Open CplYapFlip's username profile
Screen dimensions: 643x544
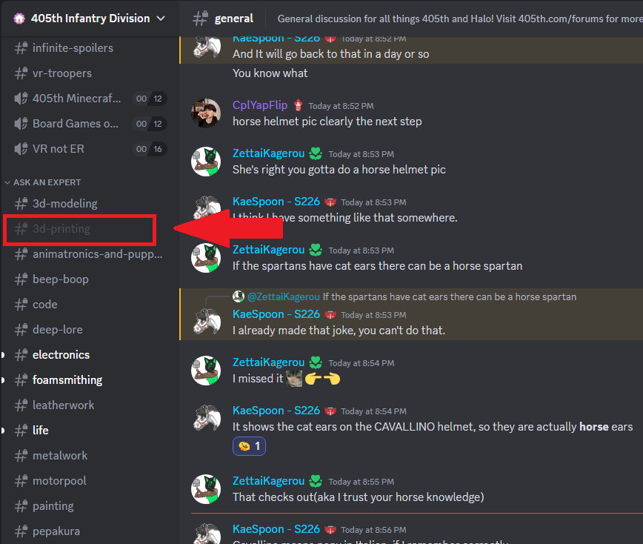260,105
